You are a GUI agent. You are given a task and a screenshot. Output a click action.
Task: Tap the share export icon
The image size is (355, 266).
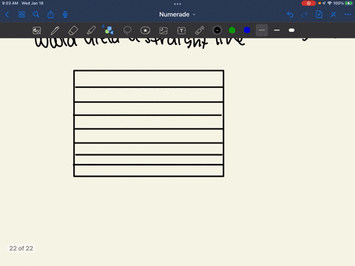50,15
